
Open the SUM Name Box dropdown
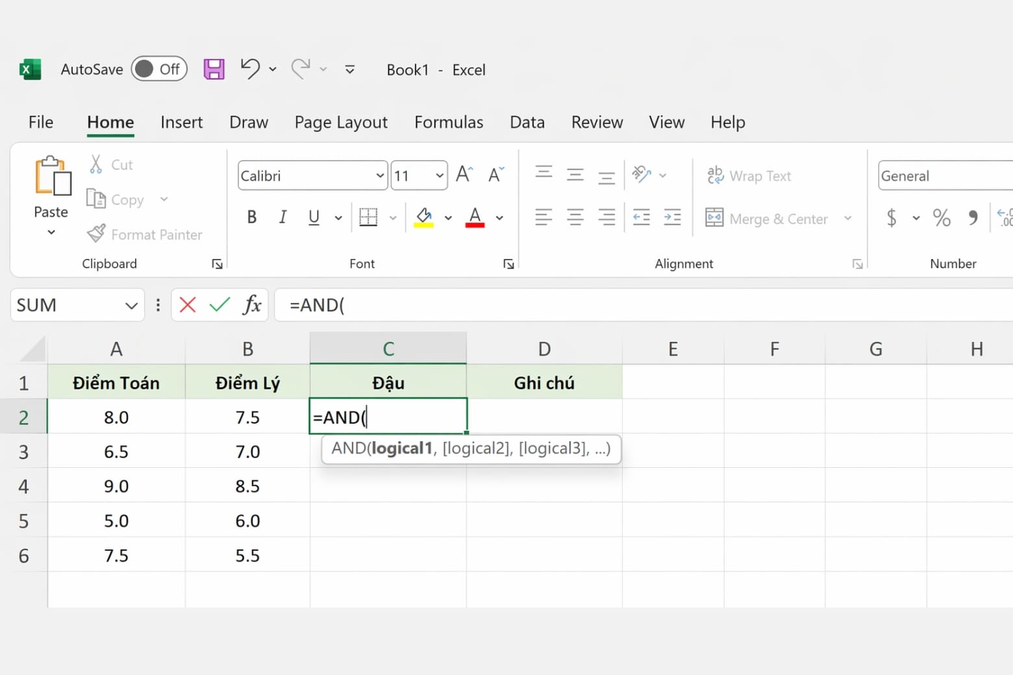131,305
